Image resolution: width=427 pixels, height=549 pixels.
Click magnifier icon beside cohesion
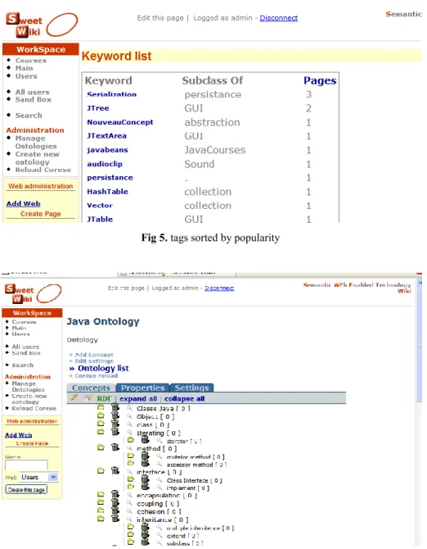[129, 511]
